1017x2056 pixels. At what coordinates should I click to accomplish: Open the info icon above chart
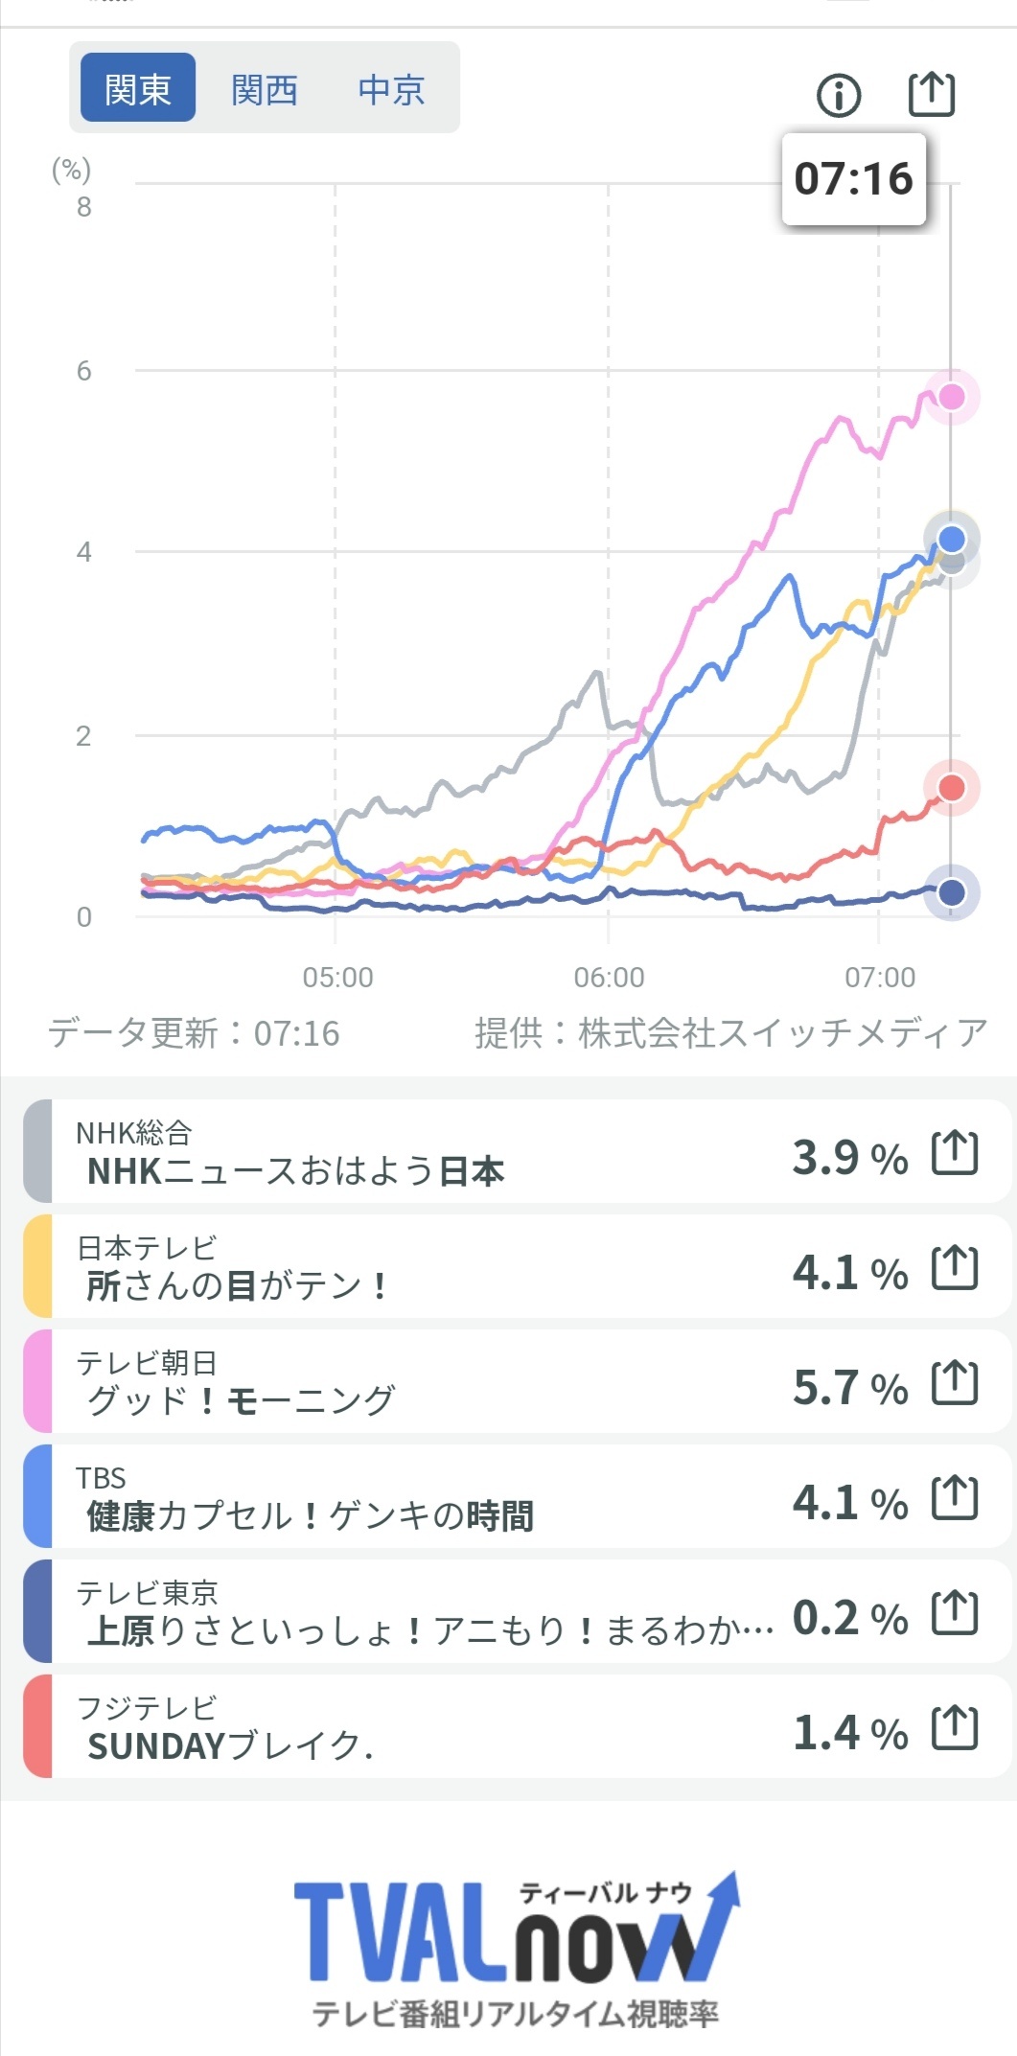click(x=839, y=95)
